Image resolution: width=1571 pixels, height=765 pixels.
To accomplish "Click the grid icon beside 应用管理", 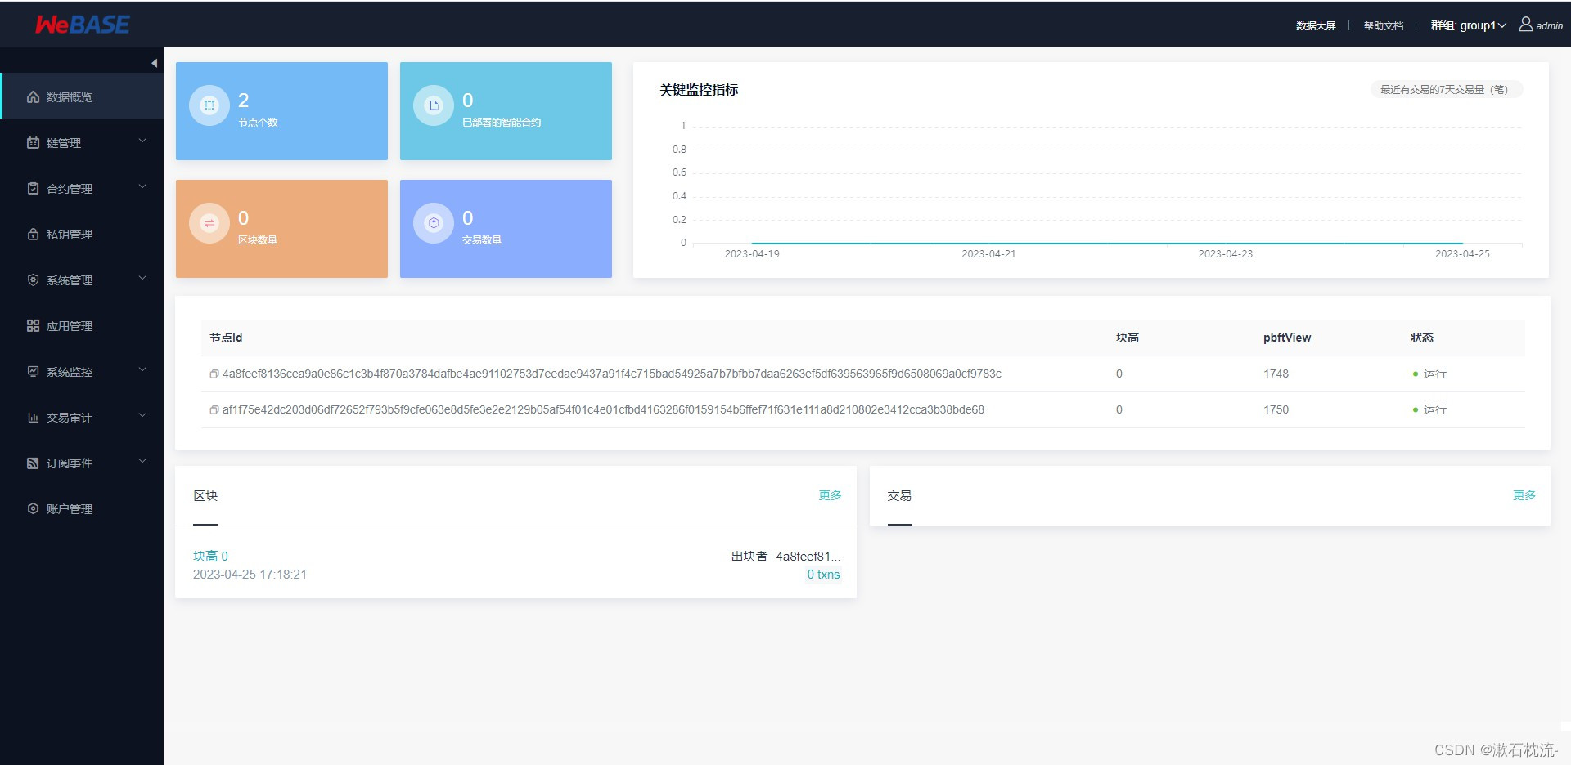I will point(33,326).
